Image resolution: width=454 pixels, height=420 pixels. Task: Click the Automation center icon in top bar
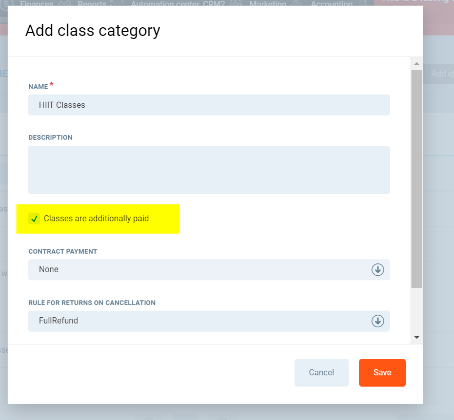coord(117,3)
